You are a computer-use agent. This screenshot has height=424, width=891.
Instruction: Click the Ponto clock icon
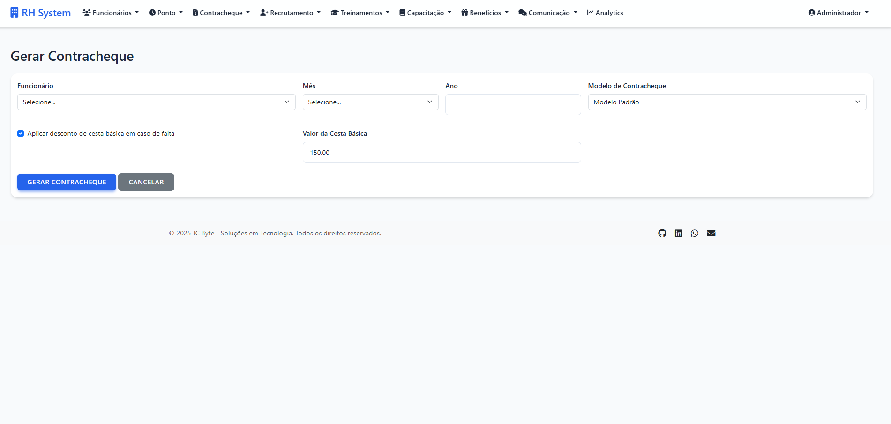point(152,13)
